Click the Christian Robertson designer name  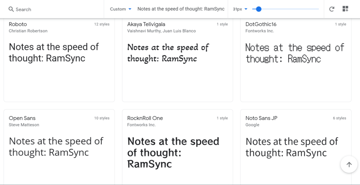[28, 31]
